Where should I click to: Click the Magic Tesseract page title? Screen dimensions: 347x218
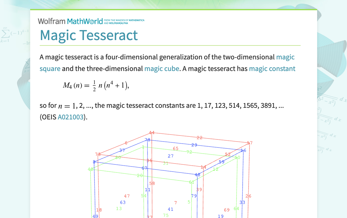pos(89,35)
